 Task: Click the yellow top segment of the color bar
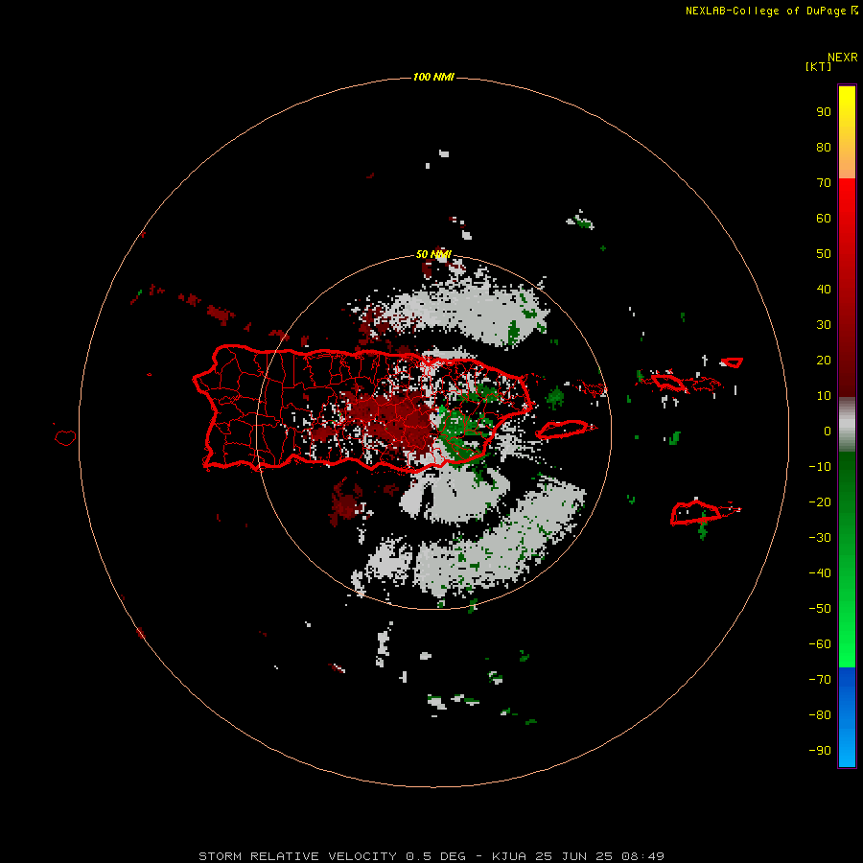(847, 132)
